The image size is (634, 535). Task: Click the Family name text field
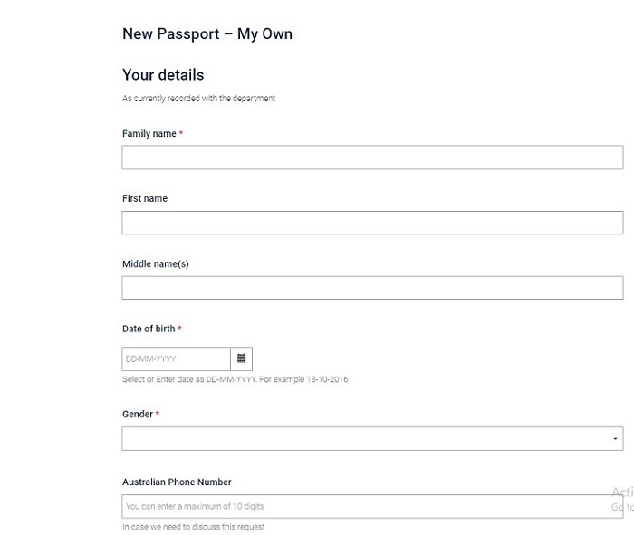point(372,158)
